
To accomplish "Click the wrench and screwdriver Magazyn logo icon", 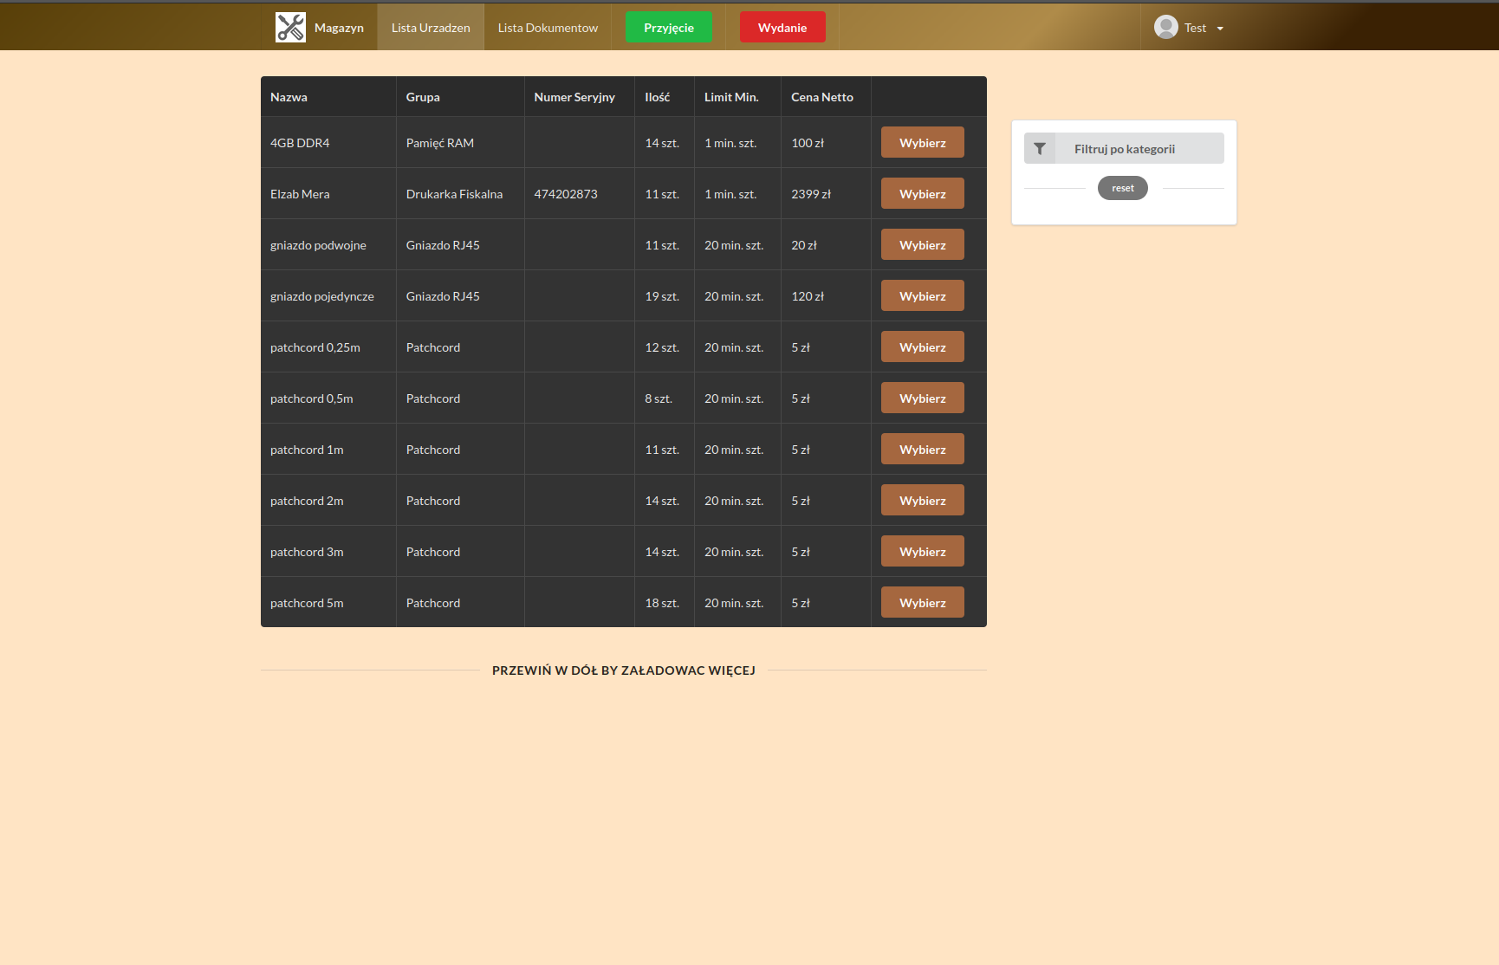I will 290,27.
